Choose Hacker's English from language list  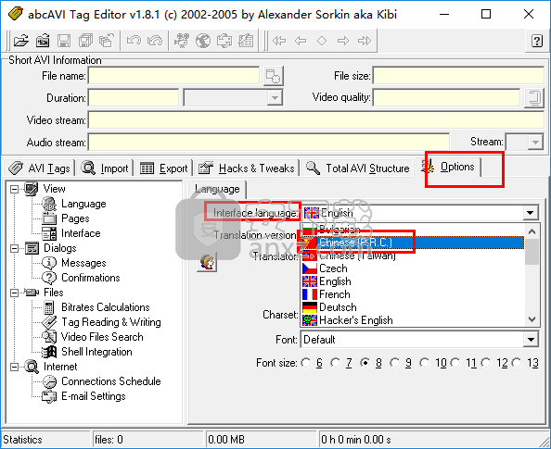point(413,320)
